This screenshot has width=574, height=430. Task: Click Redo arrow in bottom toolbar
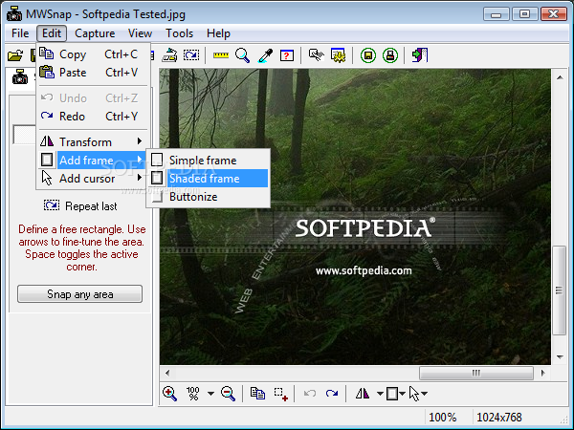point(332,394)
